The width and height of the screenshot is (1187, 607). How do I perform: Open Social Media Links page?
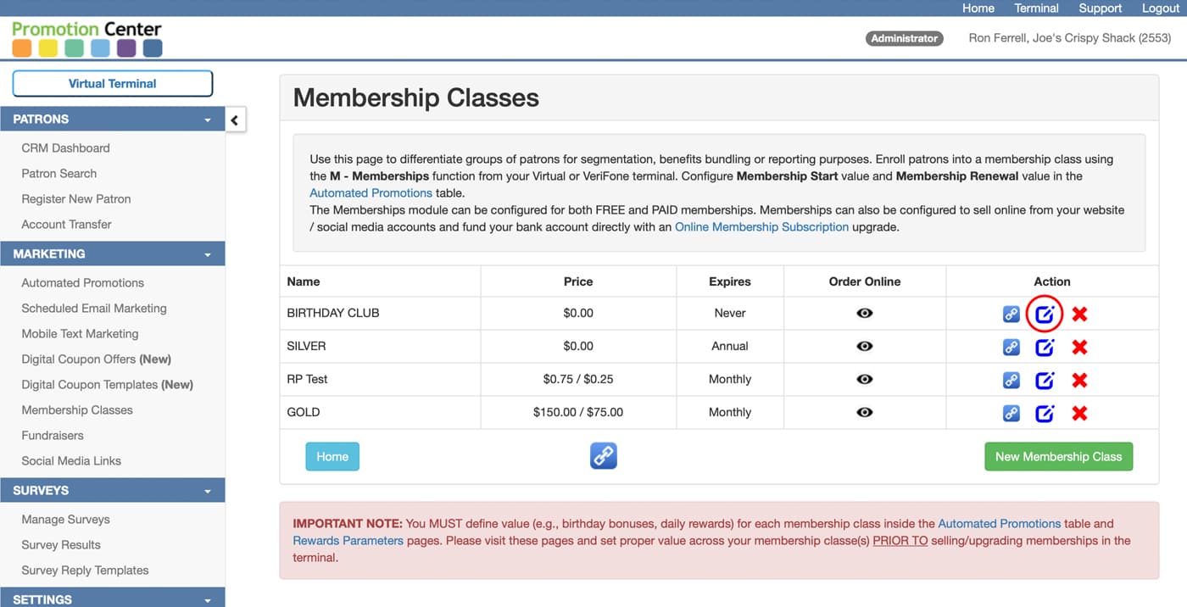71,460
